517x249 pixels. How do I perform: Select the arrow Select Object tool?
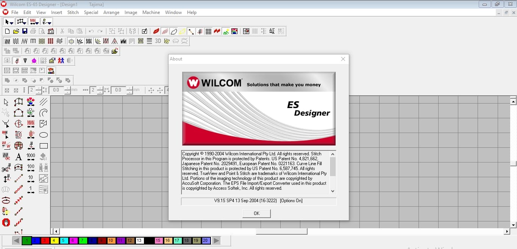(x=6, y=102)
